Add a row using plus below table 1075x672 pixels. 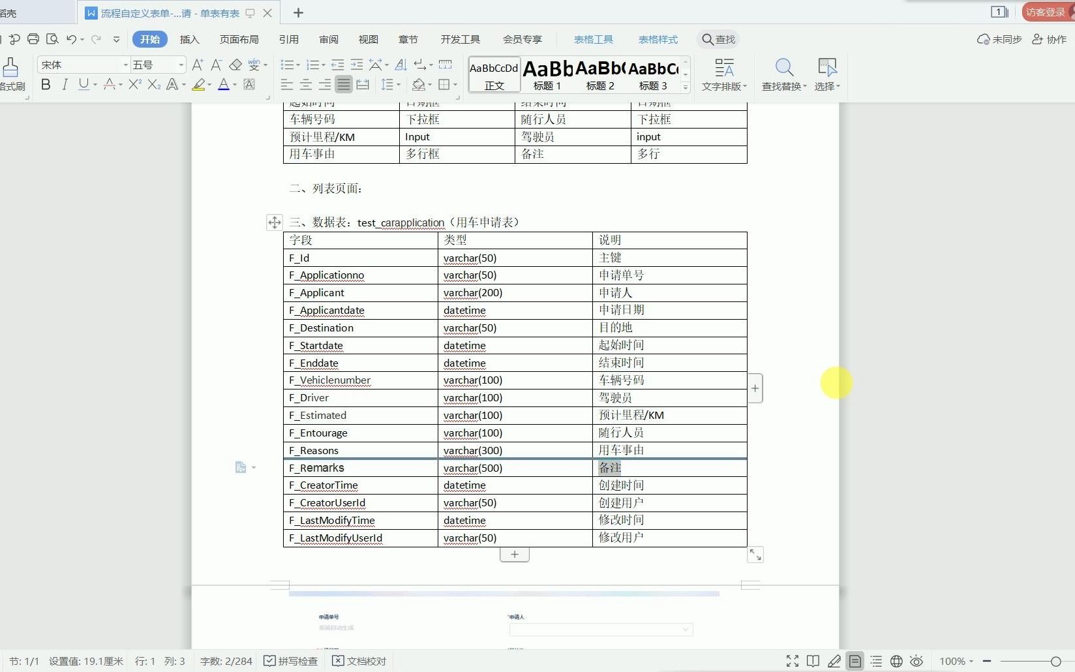click(x=515, y=555)
